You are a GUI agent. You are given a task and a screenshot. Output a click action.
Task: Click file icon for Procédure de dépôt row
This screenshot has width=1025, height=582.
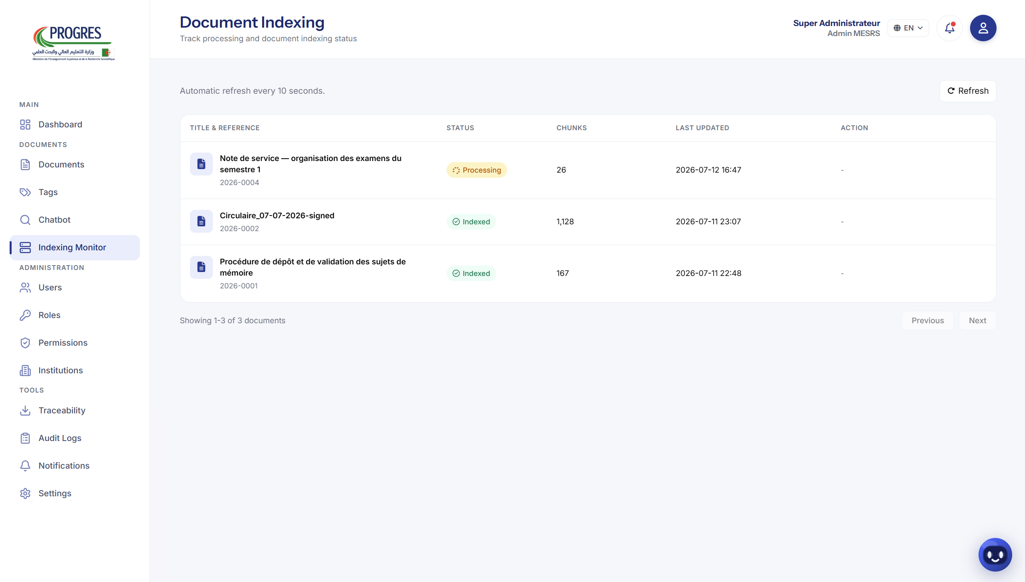(201, 267)
